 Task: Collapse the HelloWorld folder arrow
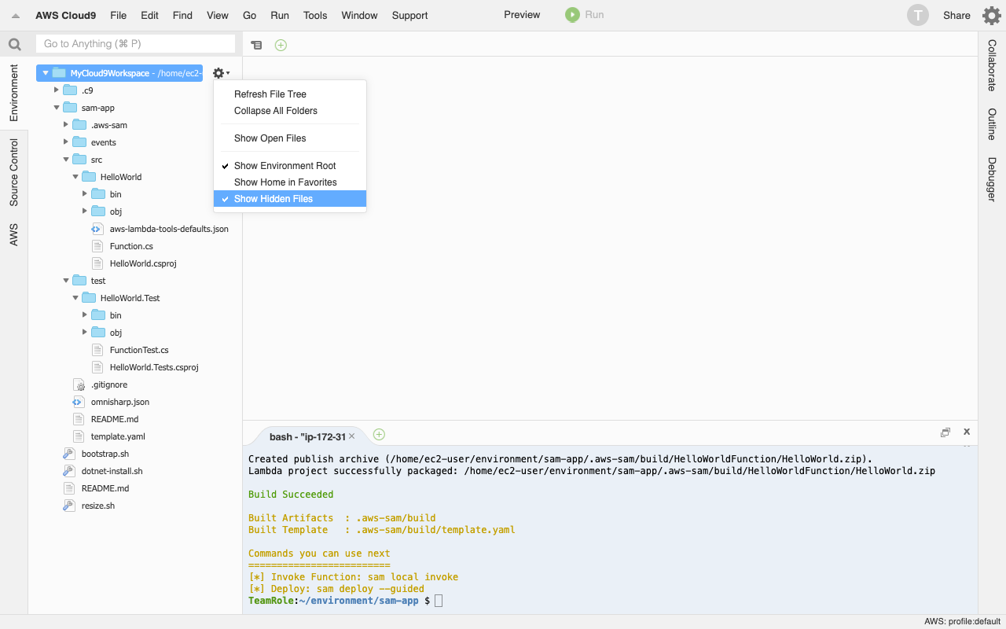tap(75, 177)
